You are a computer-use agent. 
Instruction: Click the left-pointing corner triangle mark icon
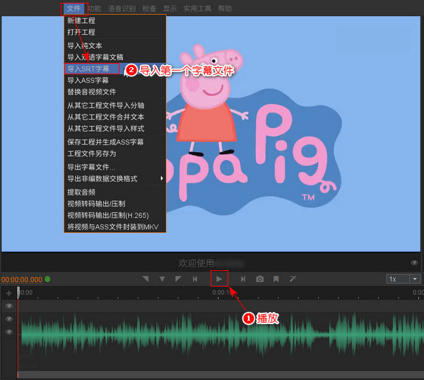[146, 279]
